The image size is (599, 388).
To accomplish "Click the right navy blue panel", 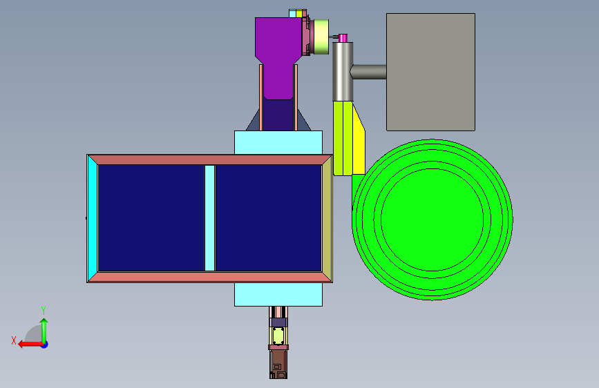I will pyautogui.click(x=268, y=218).
